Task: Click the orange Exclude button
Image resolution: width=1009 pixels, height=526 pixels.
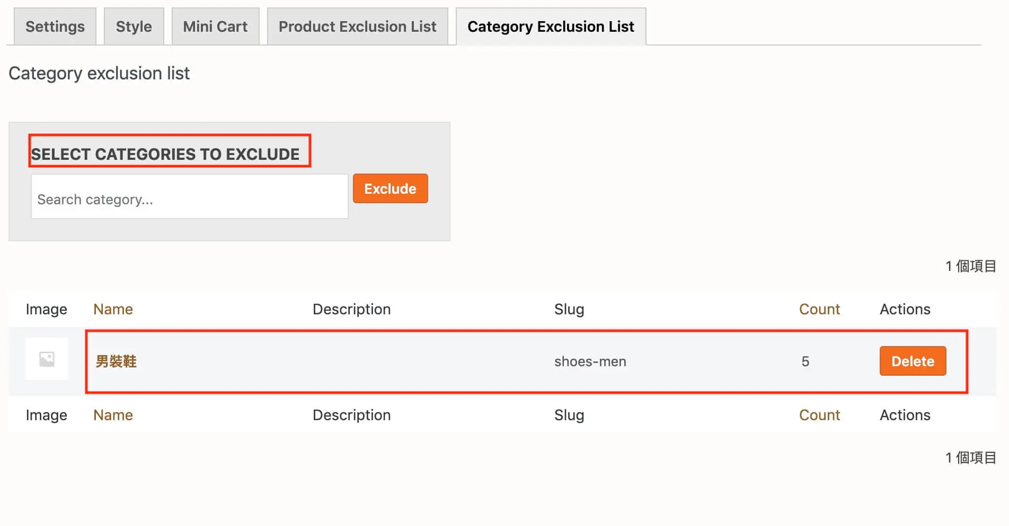Action: (391, 189)
